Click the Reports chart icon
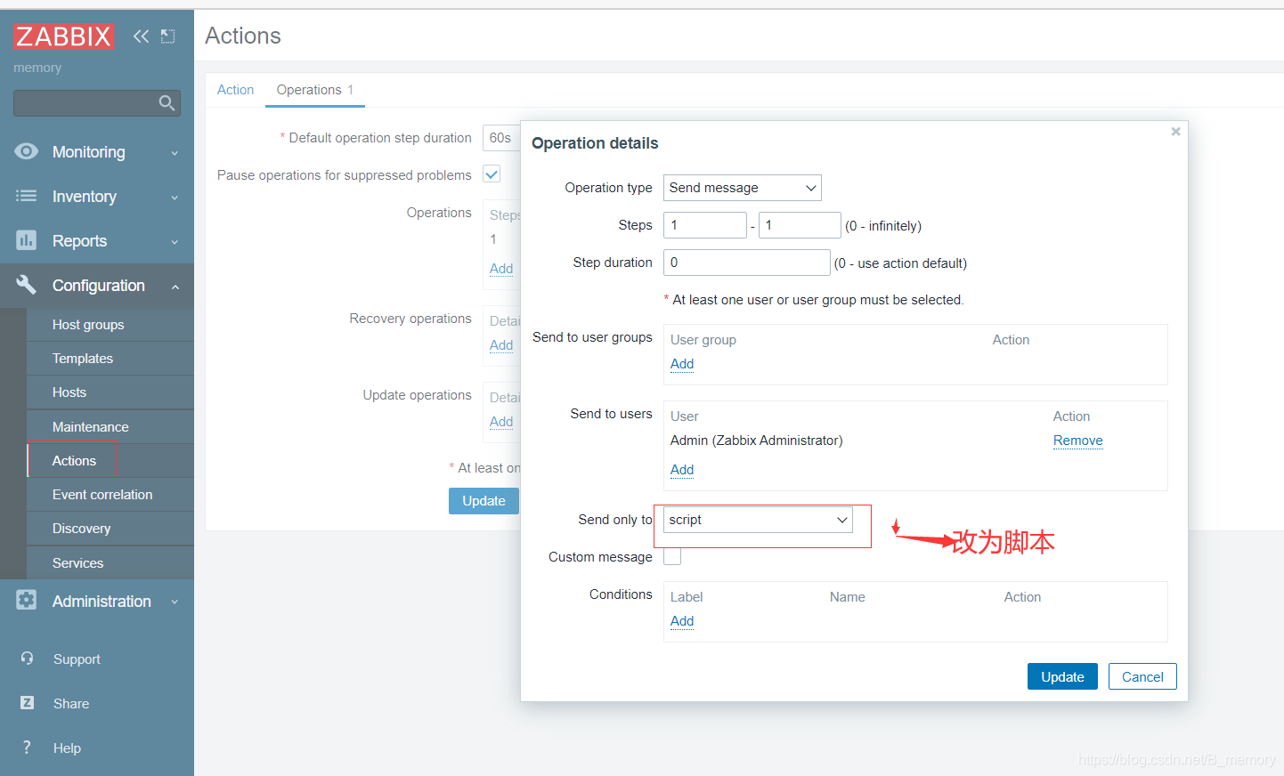The height and width of the screenshot is (776, 1284). point(27,240)
